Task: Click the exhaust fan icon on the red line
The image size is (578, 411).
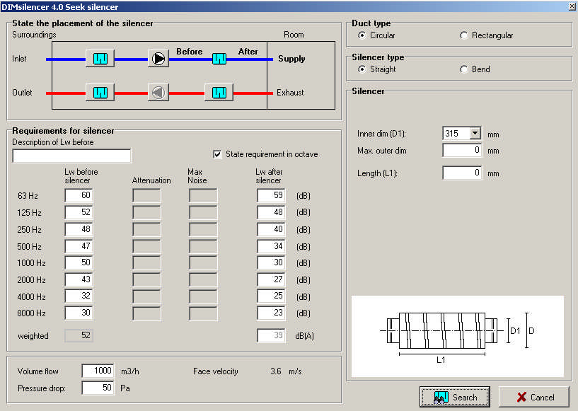Action: pos(158,92)
